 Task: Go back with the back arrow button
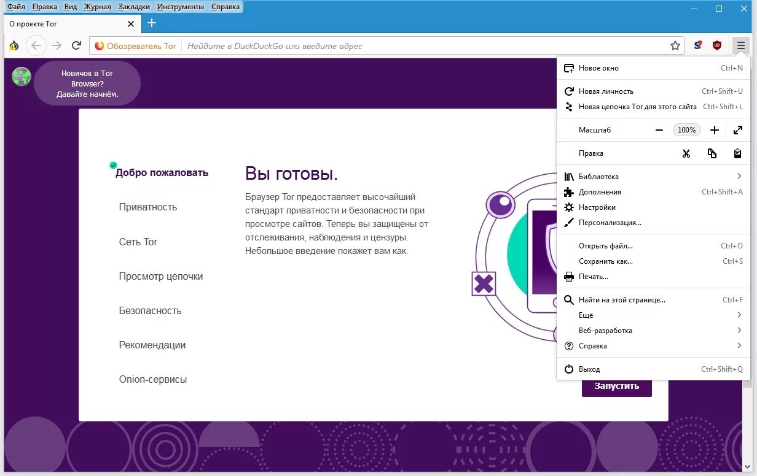[x=36, y=45]
